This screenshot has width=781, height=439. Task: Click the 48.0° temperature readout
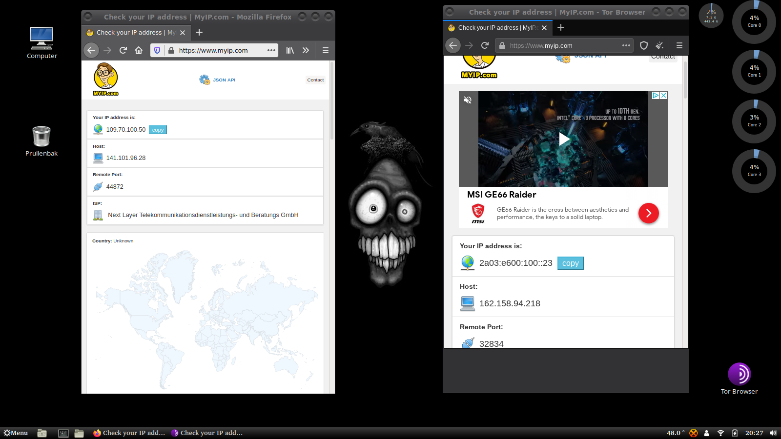coord(676,433)
